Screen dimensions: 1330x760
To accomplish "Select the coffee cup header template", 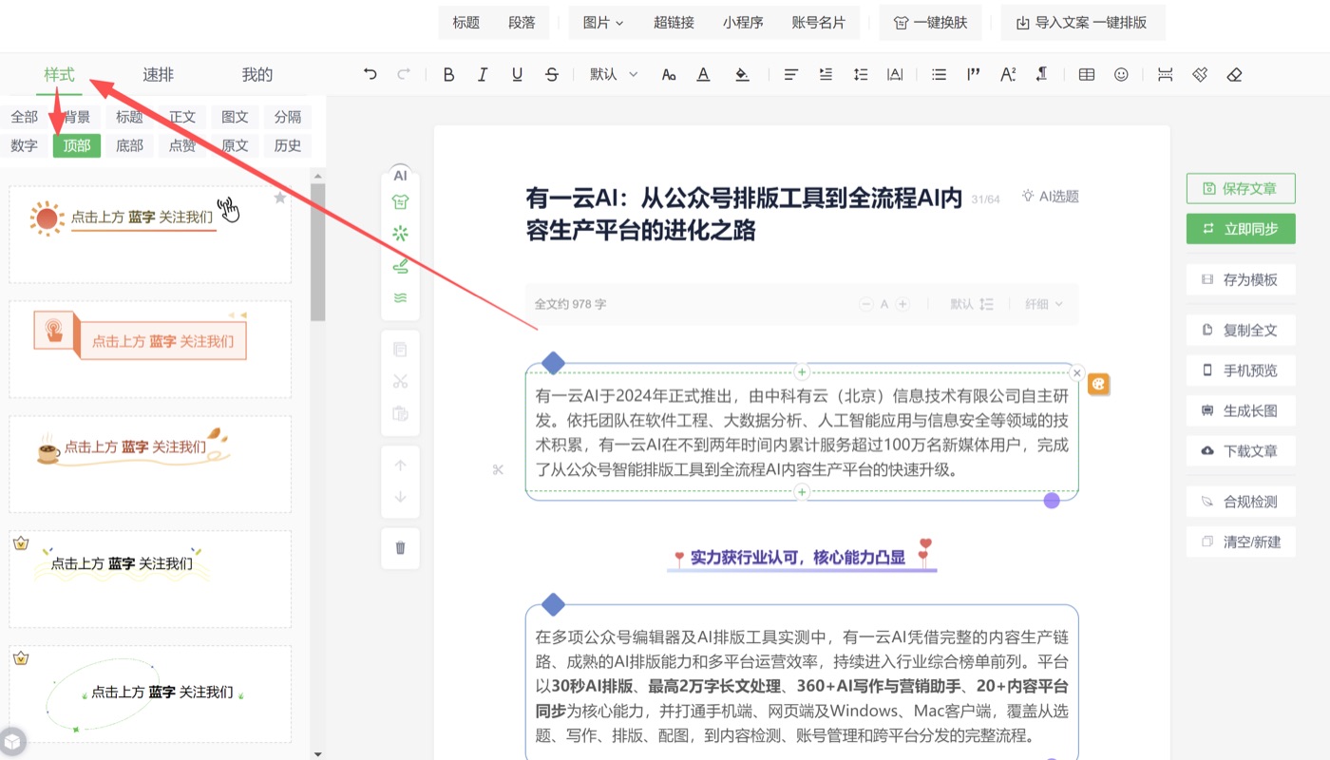I will pyautogui.click(x=150, y=465).
